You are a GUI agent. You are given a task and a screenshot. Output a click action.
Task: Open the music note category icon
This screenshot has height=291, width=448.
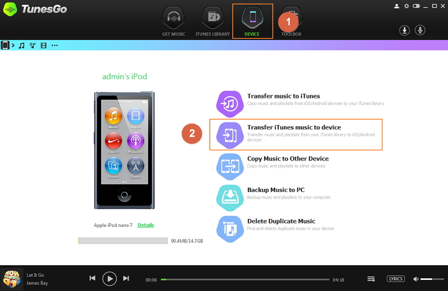tap(22, 45)
